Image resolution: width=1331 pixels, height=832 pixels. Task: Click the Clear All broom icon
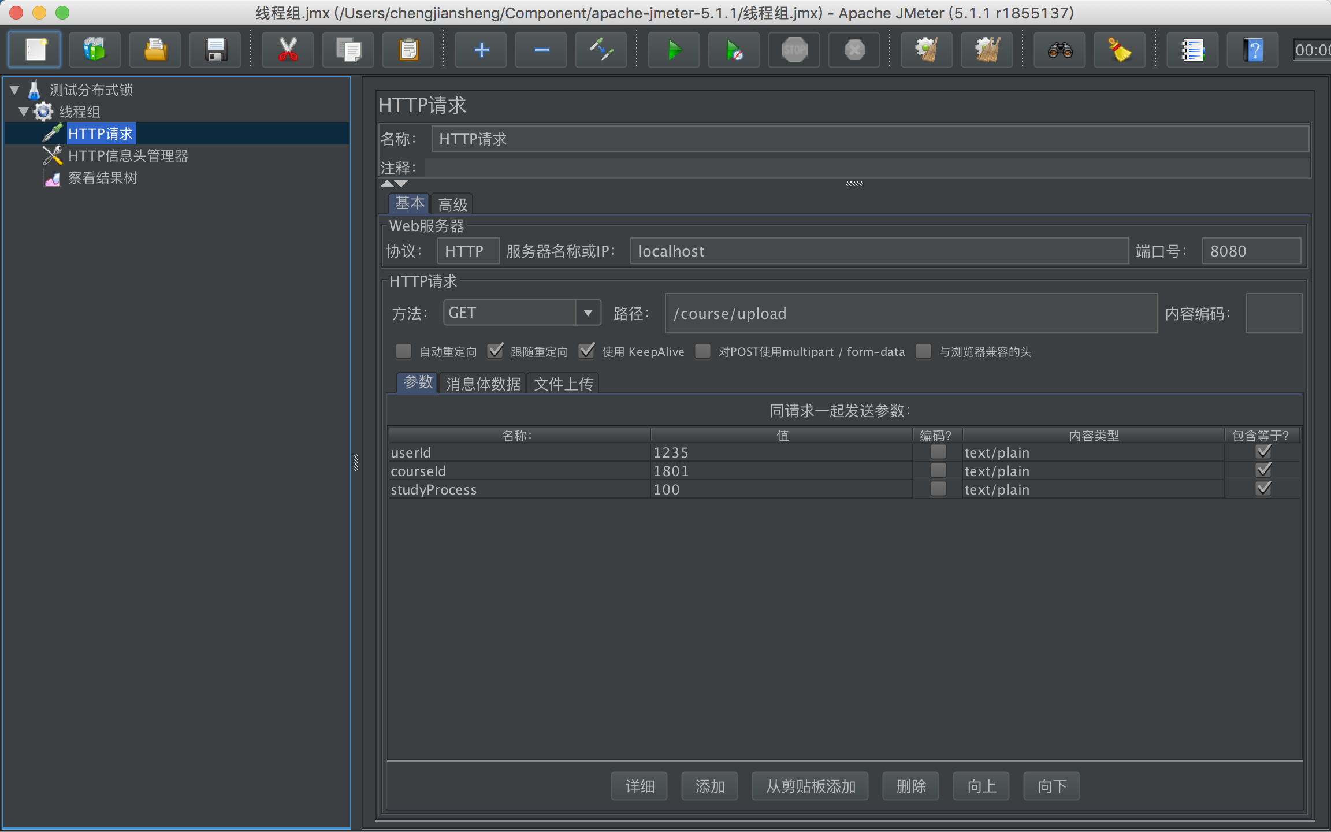[x=987, y=50]
